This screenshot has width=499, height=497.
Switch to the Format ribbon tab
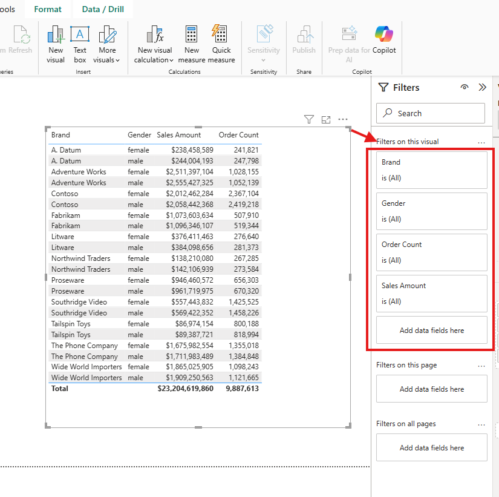pos(48,9)
